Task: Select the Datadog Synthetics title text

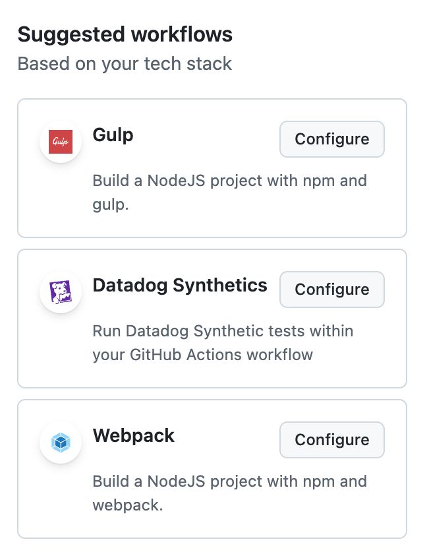Action: click(180, 286)
